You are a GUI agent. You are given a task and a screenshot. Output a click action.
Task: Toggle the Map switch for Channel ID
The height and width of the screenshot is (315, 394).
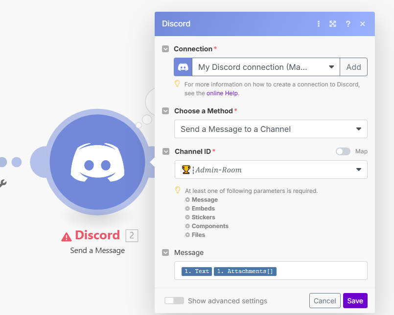tap(343, 151)
